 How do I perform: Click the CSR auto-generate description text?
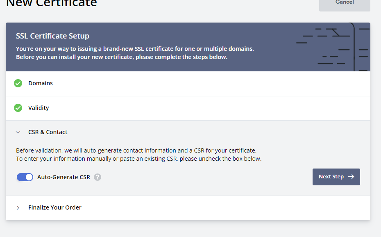coord(138,155)
